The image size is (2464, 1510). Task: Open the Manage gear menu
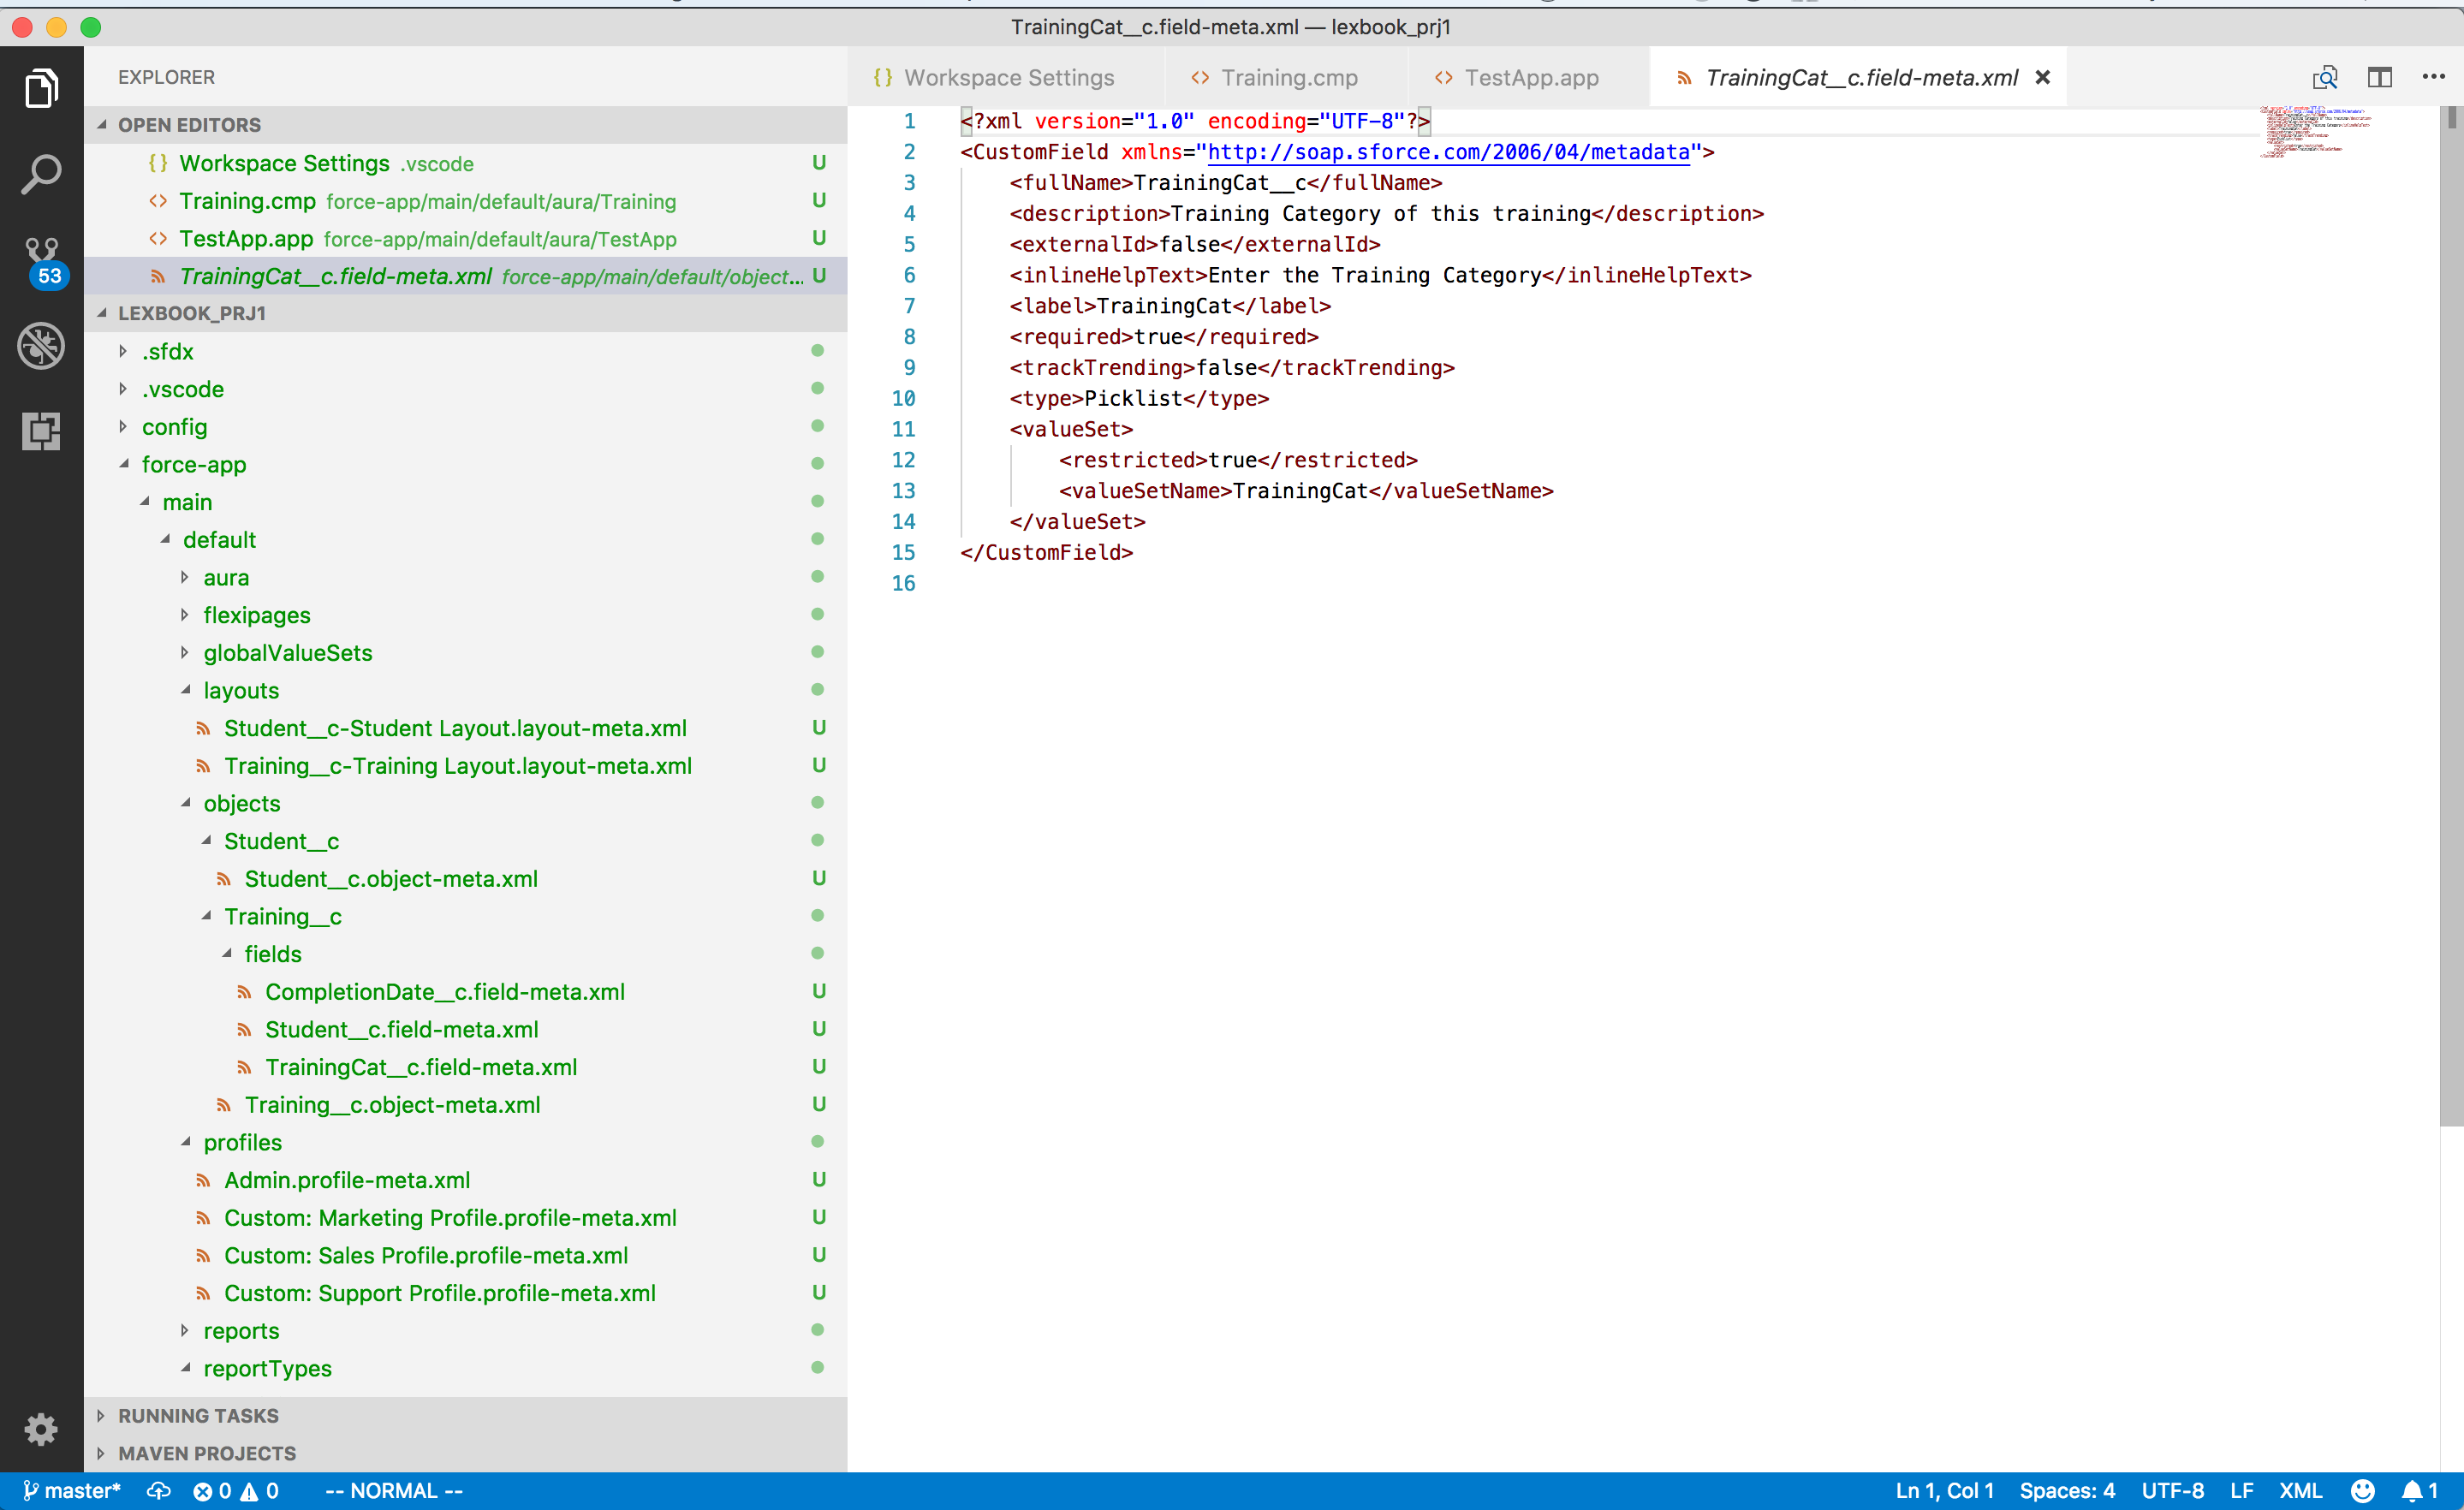tap(41, 1429)
